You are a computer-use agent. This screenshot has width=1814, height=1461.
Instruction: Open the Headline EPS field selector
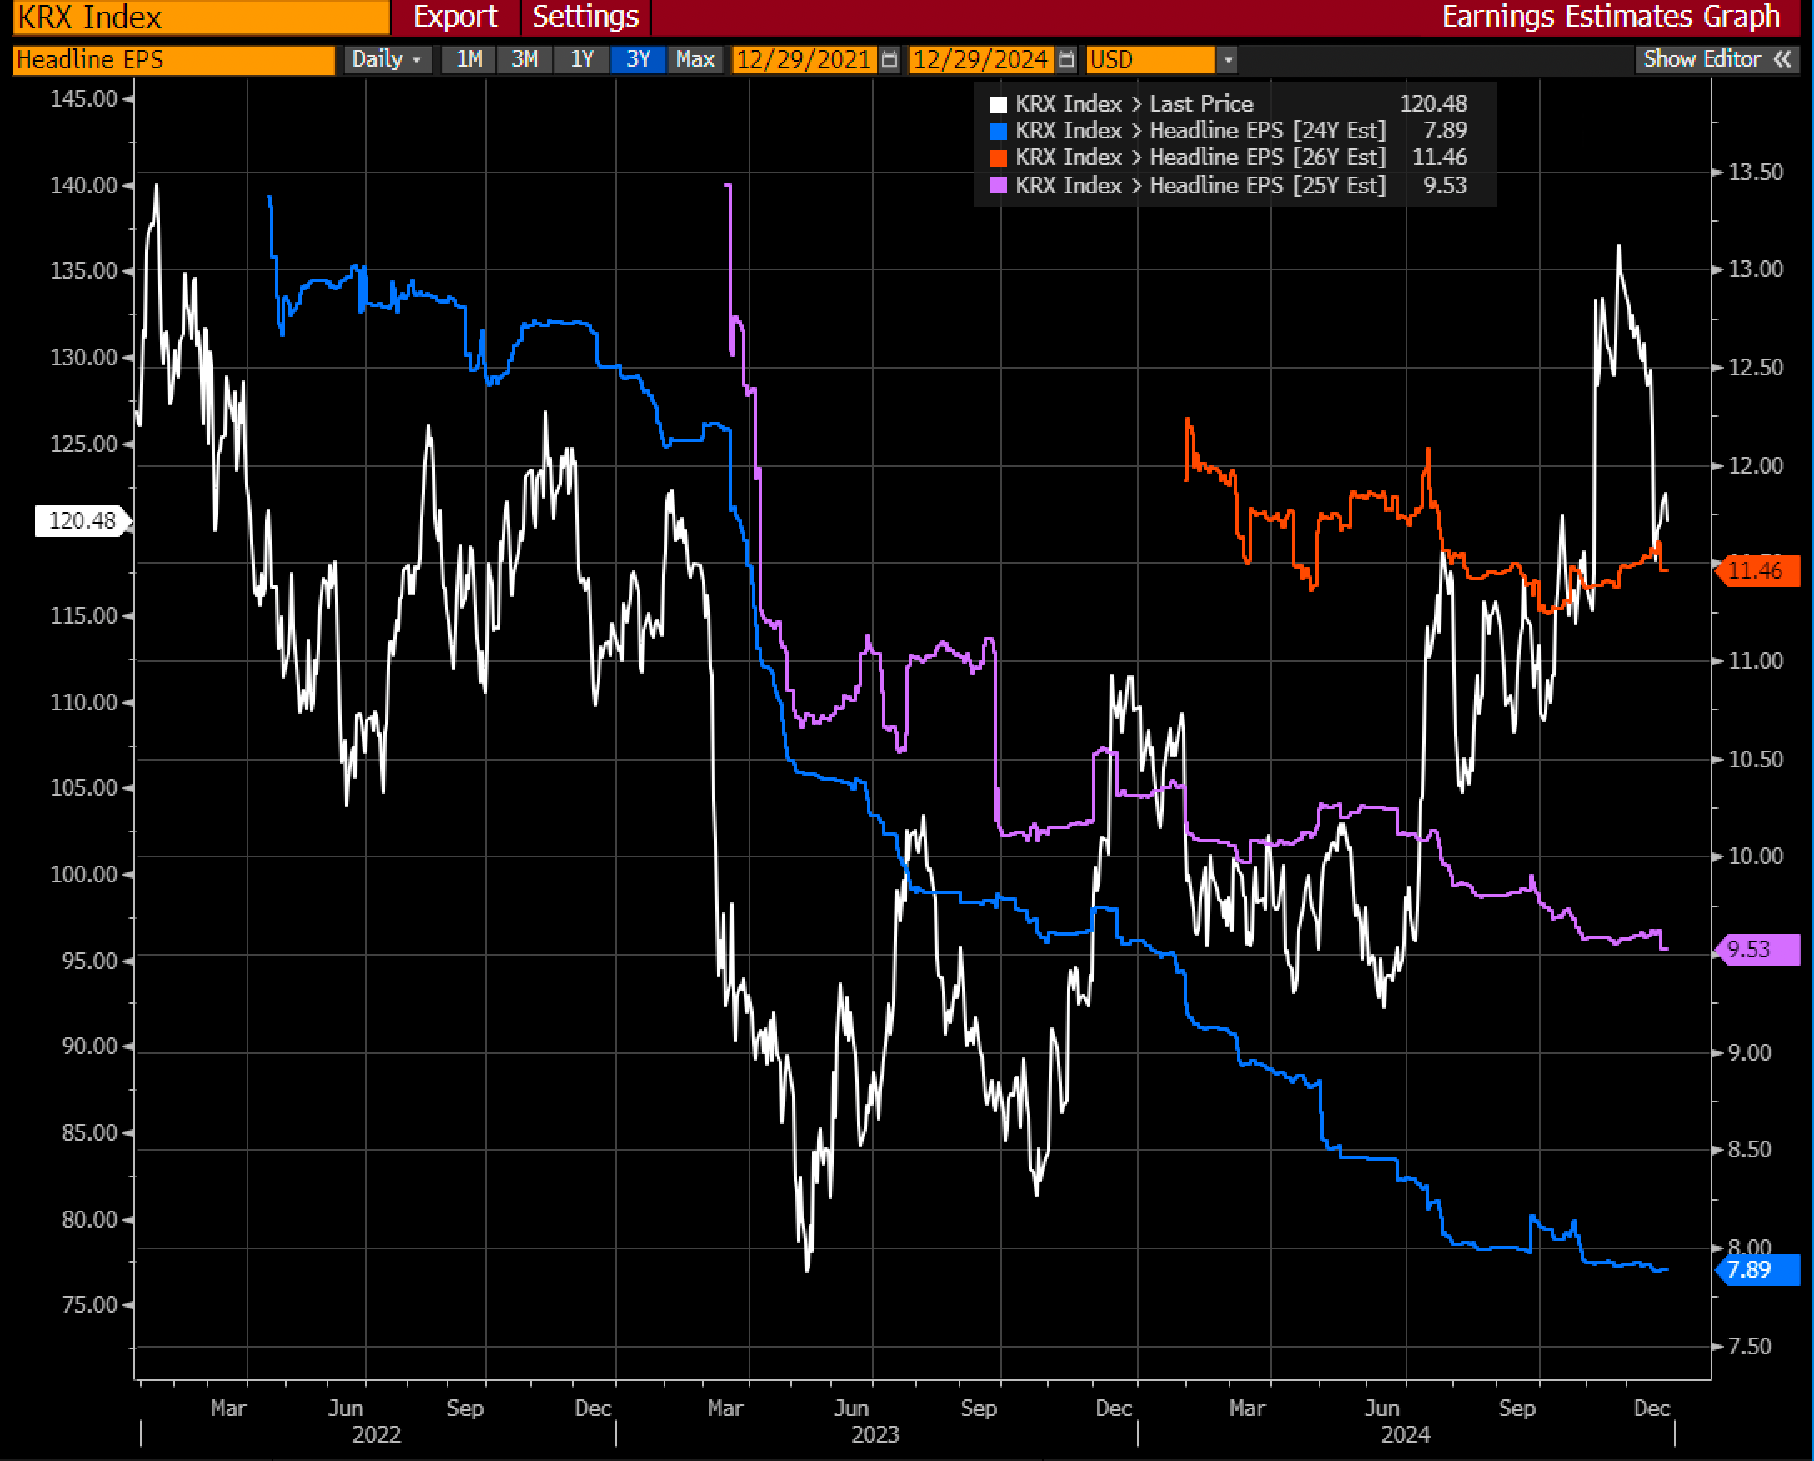coord(173,60)
